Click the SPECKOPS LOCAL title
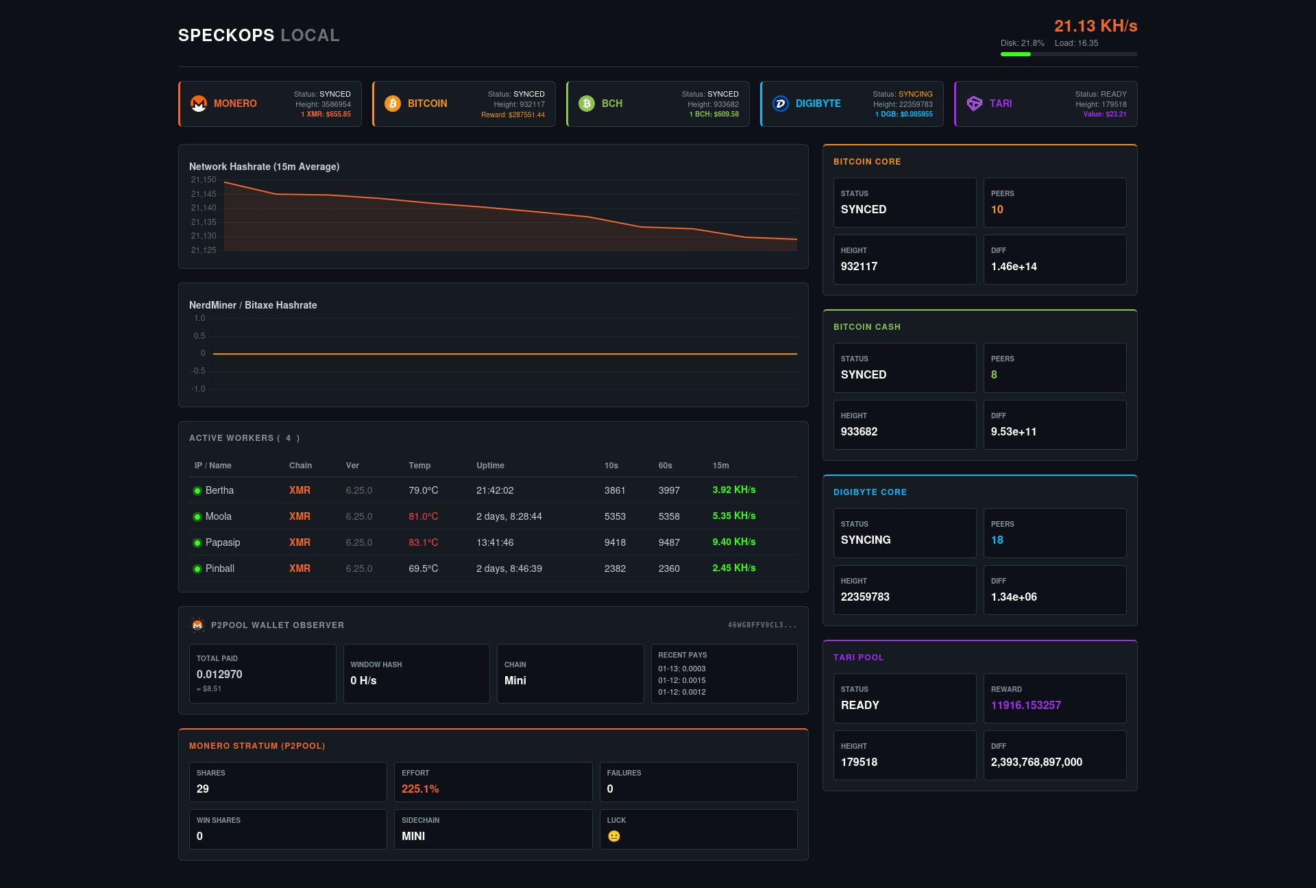The height and width of the screenshot is (888, 1316). 258,36
